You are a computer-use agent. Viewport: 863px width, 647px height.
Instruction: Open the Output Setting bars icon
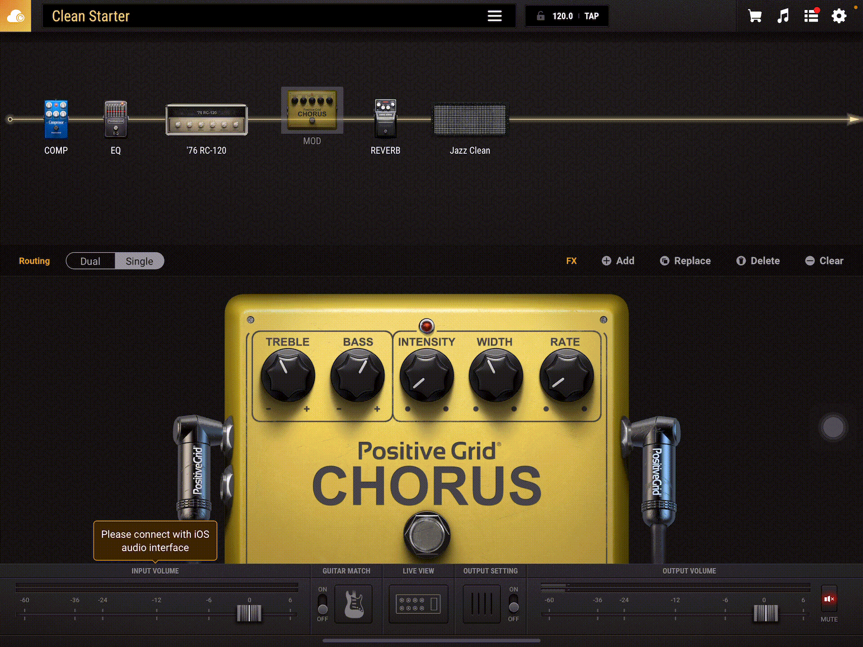point(481,604)
